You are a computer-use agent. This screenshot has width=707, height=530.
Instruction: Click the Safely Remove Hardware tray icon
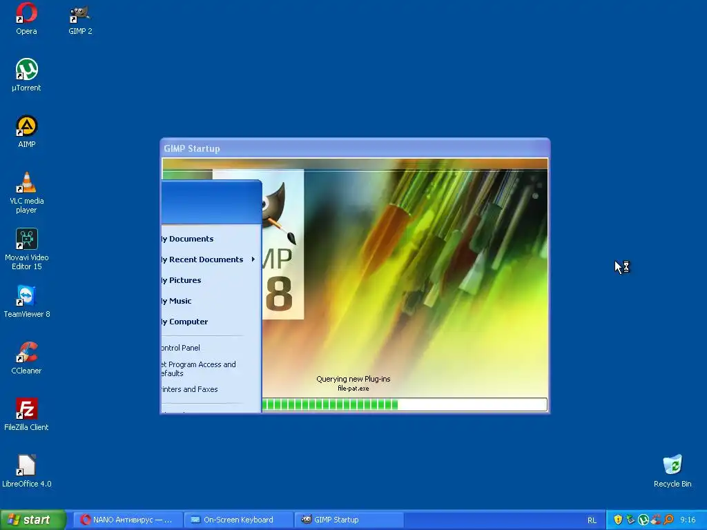coord(630,520)
